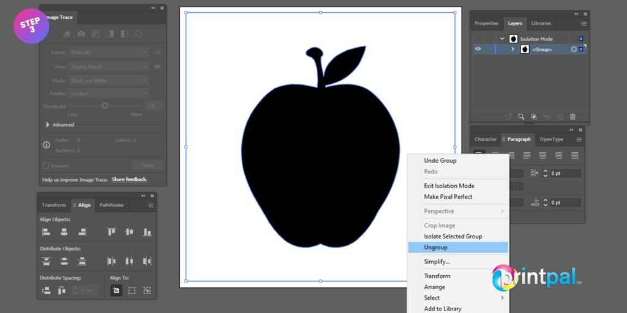This screenshot has width=627, height=313.
Task: Click Manage Presets list icon in Image Trace
Action: (157, 52)
